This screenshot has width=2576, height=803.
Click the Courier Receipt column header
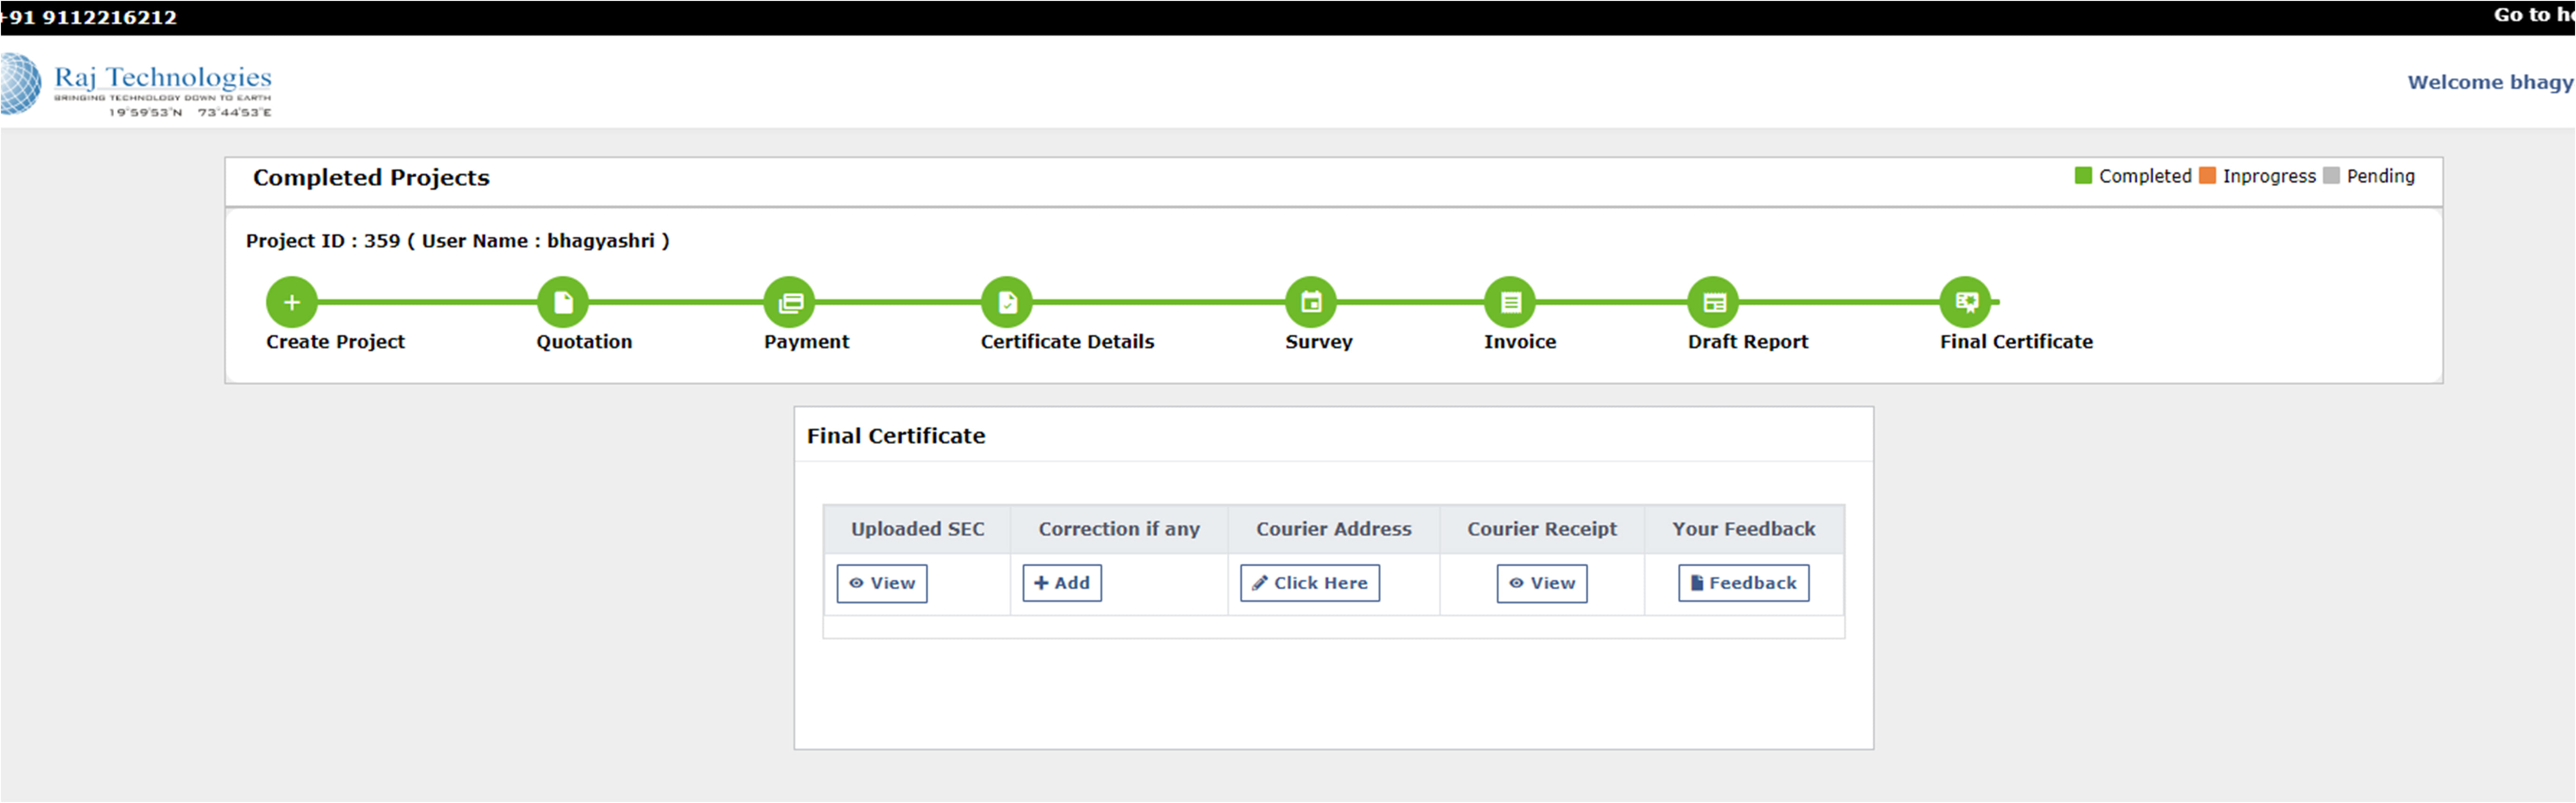1542,529
